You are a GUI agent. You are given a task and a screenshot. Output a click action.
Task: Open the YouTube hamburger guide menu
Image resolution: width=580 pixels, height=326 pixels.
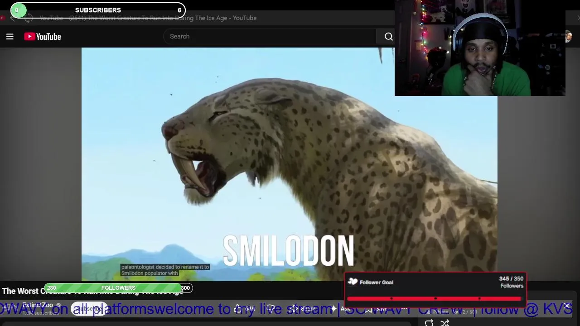(x=10, y=37)
